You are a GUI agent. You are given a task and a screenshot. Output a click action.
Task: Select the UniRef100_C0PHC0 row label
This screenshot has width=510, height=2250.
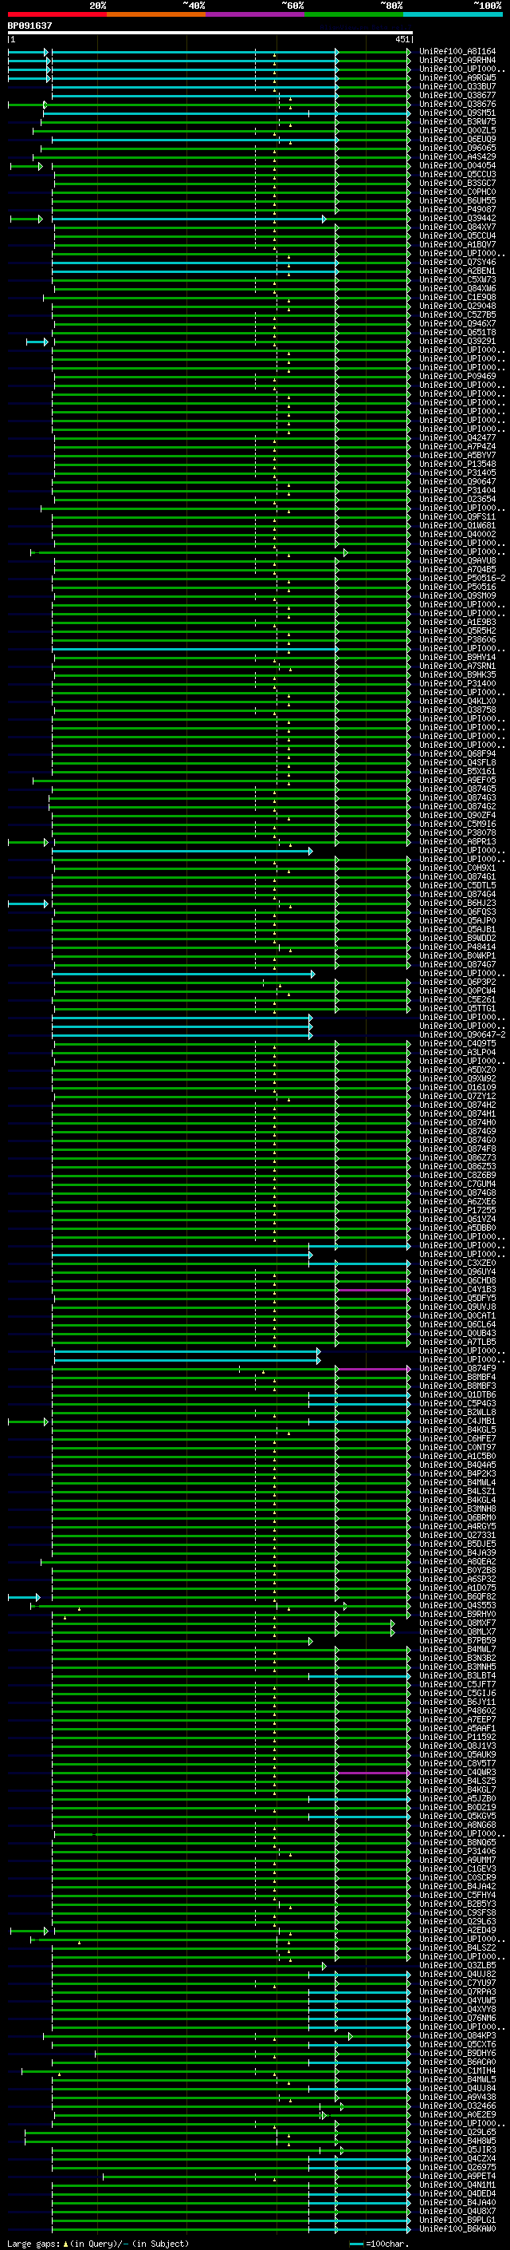pyautogui.click(x=457, y=192)
